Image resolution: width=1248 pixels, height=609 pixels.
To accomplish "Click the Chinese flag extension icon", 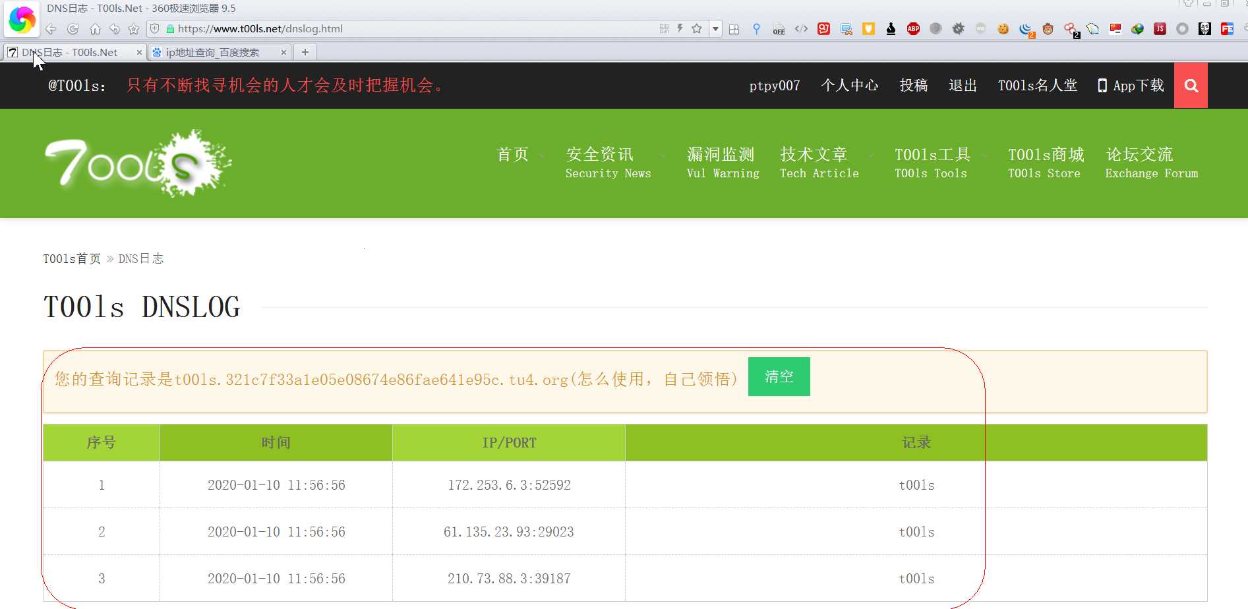I will (1115, 29).
